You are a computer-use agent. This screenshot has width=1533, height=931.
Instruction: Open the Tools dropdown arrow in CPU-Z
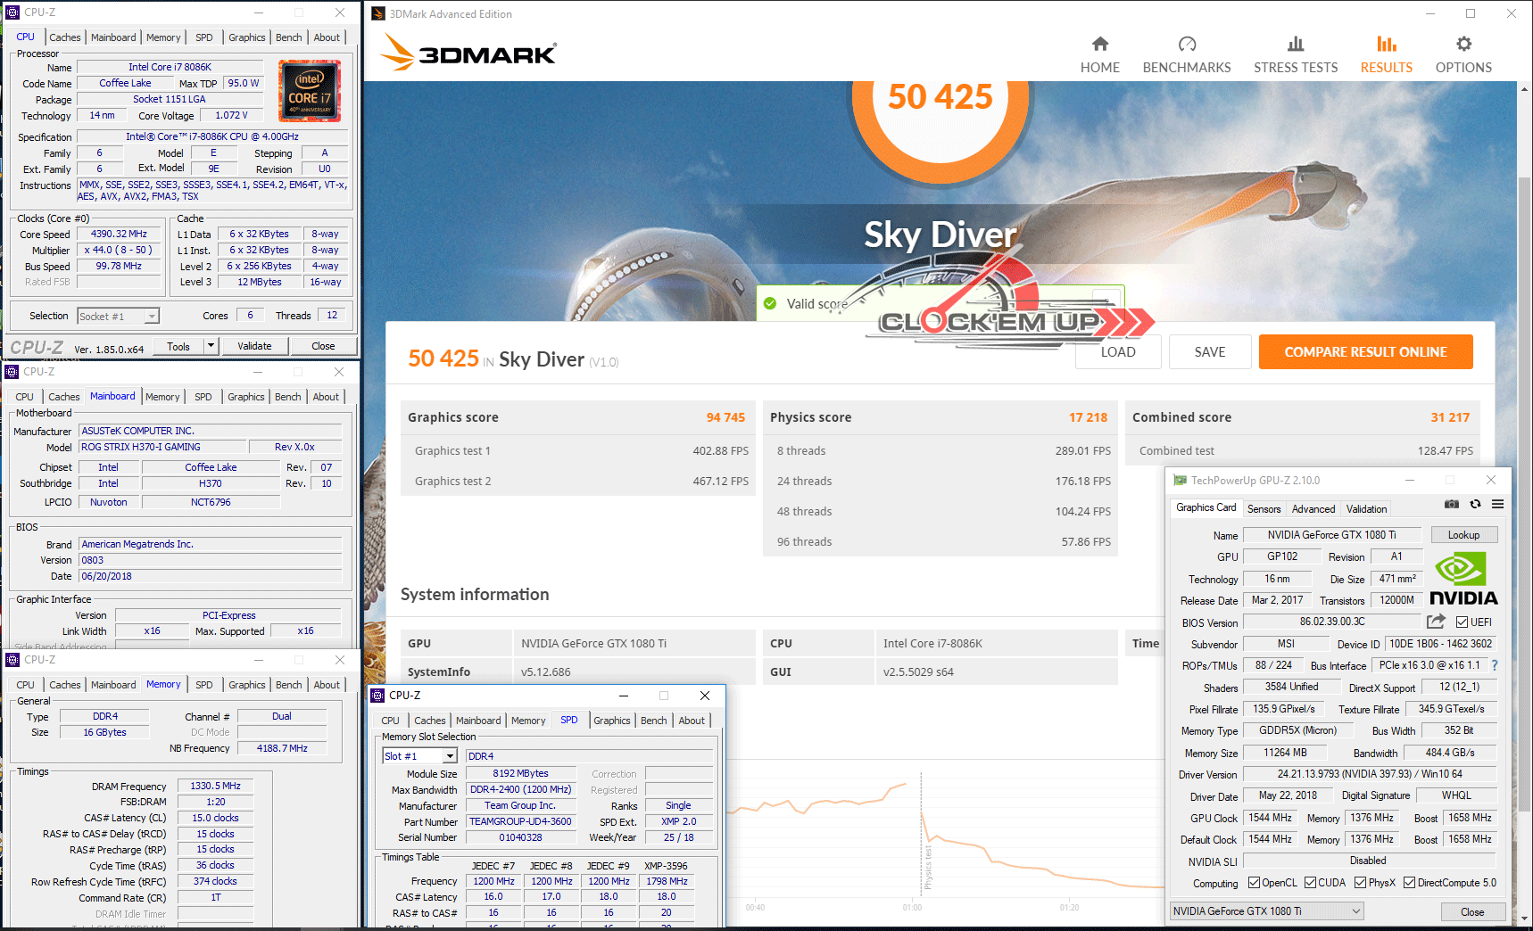tap(211, 346)
